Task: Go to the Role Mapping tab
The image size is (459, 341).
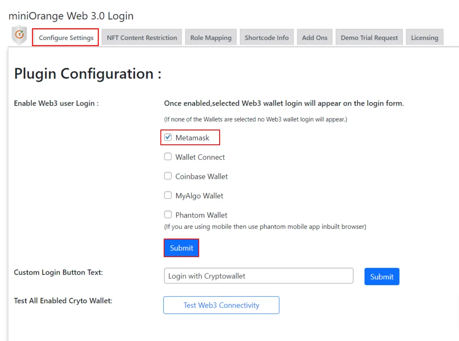Action: [x=211, y=37]
